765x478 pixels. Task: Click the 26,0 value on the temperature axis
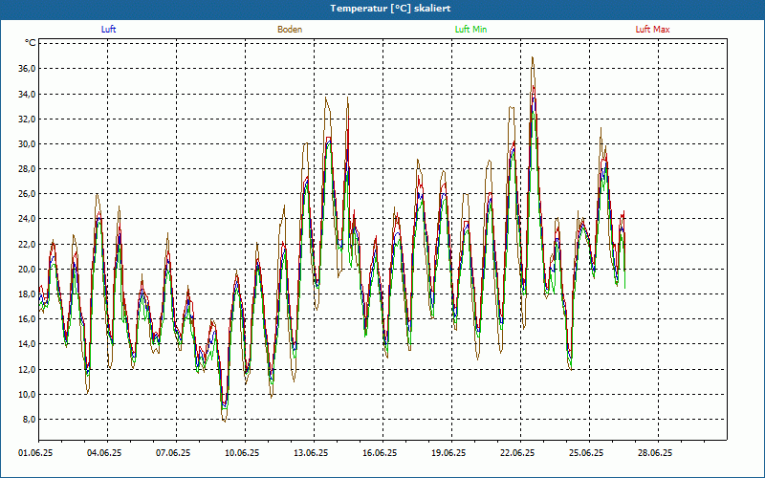(x=27, y=194)
